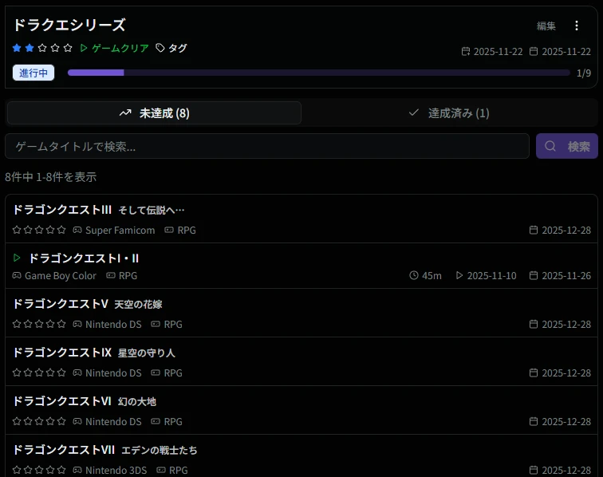This screenshot has height=477, width=603.
Task: Click controller icon in ドラゴンクエストV row
Action: click(x=77, y=325)
